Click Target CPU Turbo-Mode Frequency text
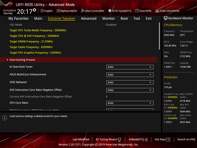 [x=38, y=30]
